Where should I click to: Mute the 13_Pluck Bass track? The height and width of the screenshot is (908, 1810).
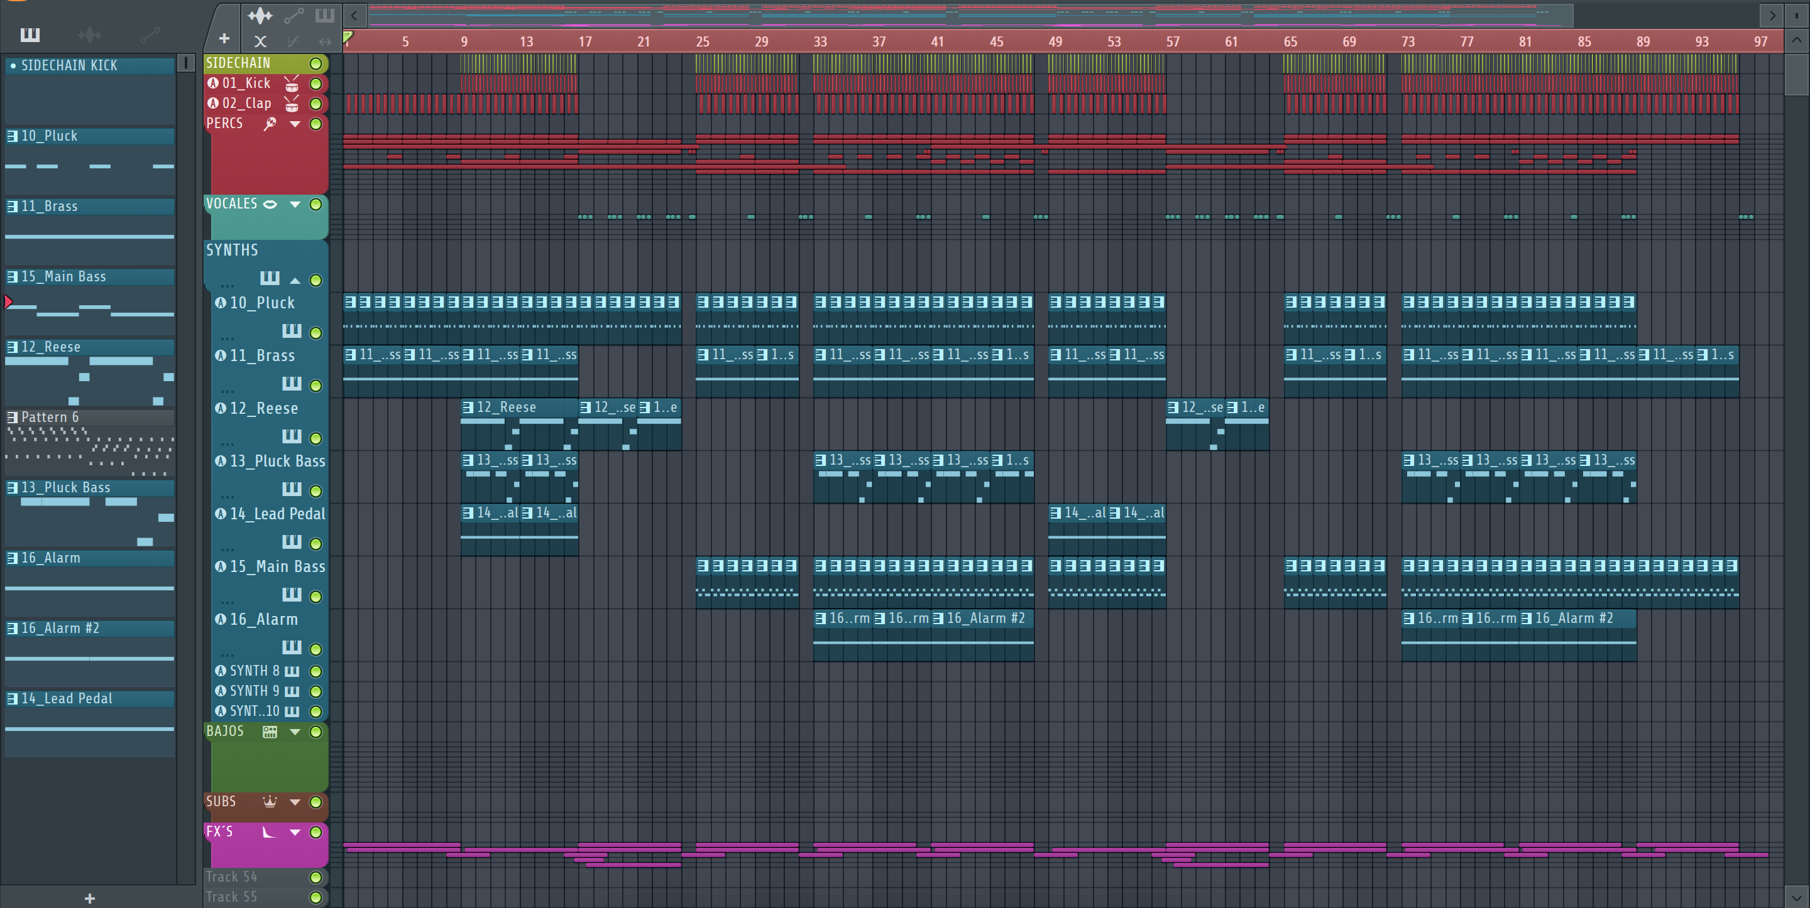tap(315, 491)
